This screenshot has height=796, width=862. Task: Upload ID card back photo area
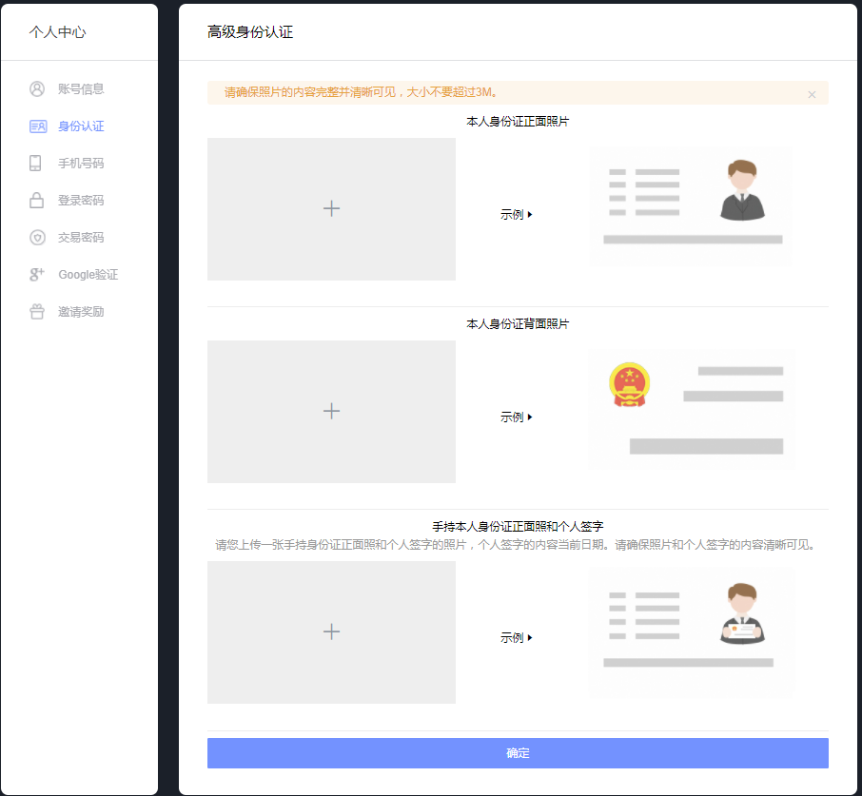tap(331, 412)
